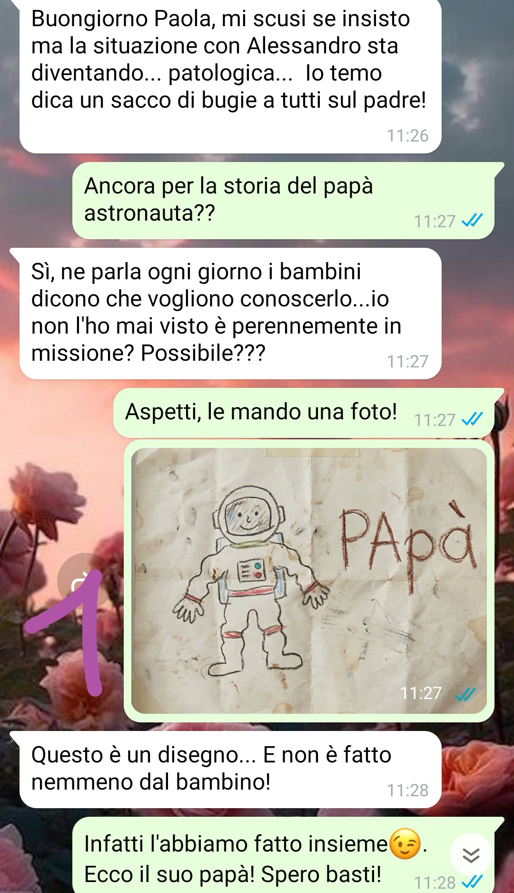
Task: Select message 'Buongiorno Paola, mi scusi se insisto'
Action: 230,76
